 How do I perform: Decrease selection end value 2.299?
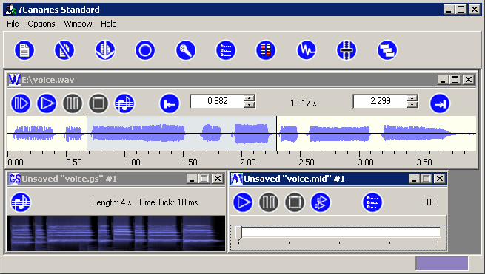tap(412, 105)
